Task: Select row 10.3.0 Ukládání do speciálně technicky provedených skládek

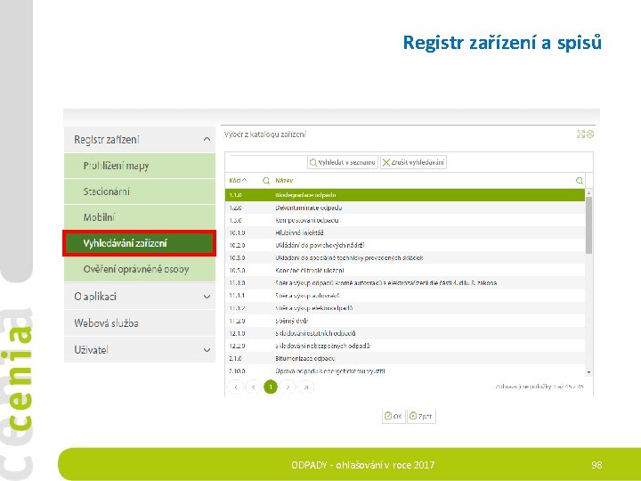Action: 405,257
